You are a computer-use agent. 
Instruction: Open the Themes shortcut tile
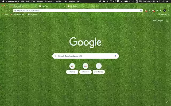tap(72, 69)
